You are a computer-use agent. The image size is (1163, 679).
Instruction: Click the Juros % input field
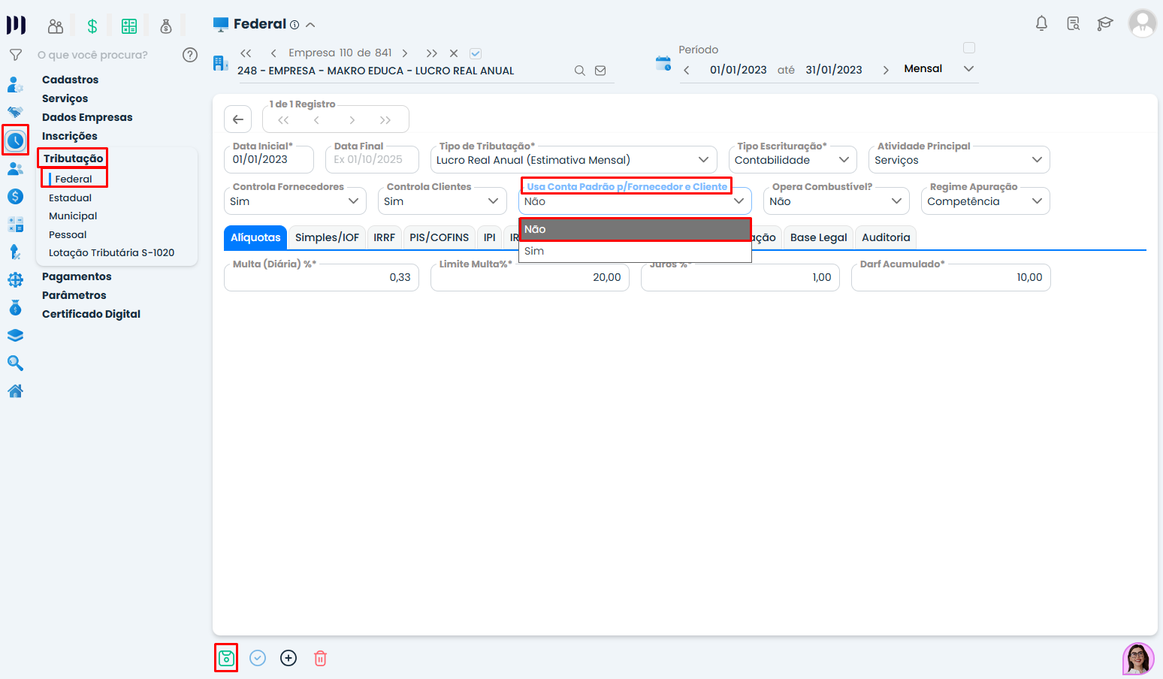click(x=740, y=277)
